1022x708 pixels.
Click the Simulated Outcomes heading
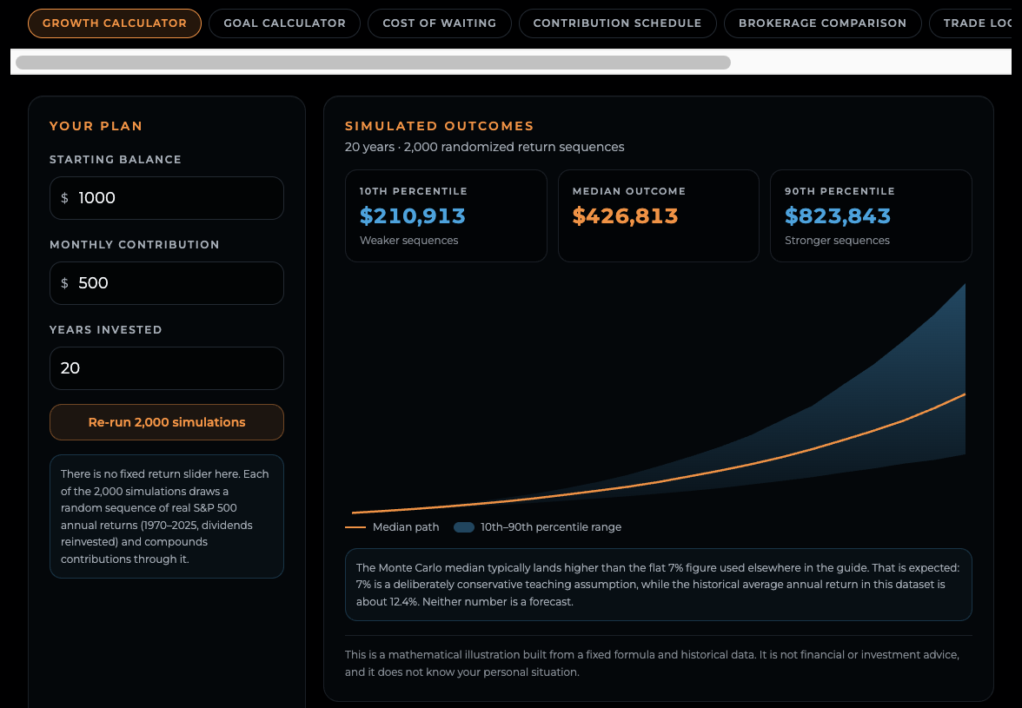click(440, 126)
